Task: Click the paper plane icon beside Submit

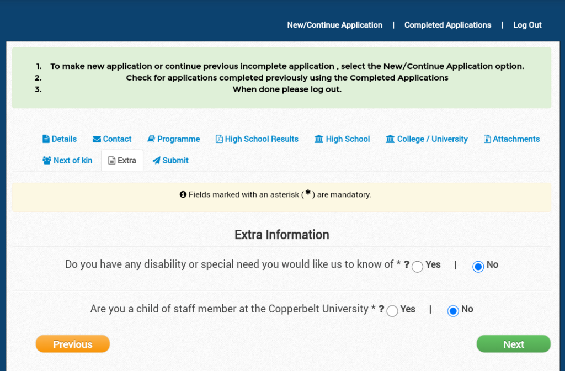Action: 156,161
